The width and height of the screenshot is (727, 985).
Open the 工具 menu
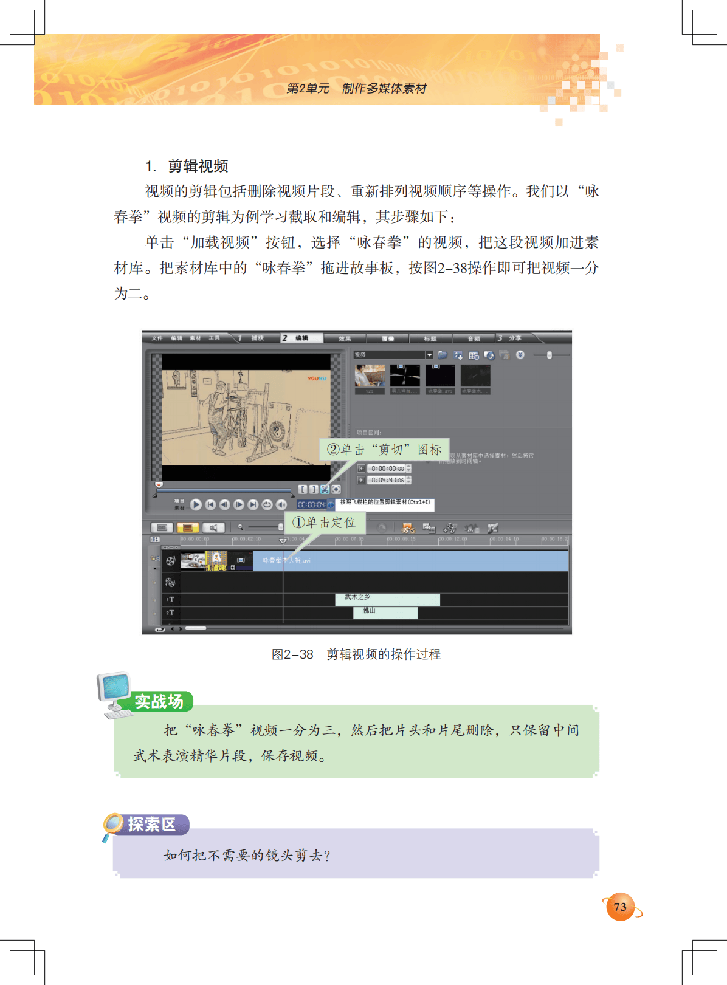[214, 338]
